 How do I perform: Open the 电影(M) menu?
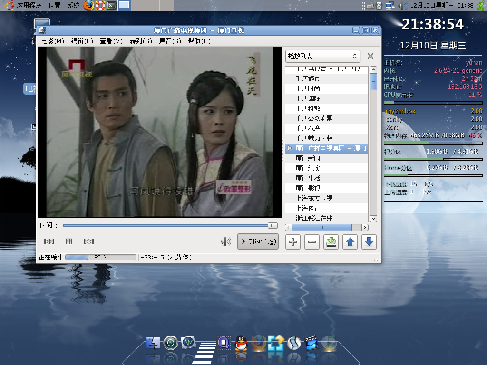(x=52, y=41)
